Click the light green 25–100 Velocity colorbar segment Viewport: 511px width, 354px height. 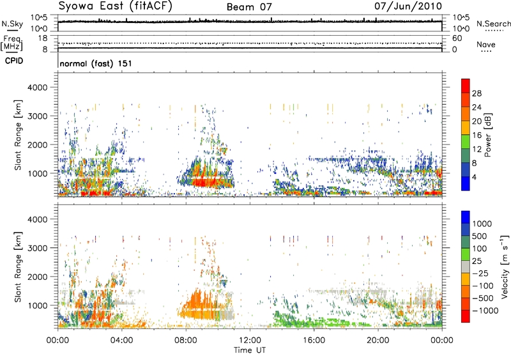(466, 254)
